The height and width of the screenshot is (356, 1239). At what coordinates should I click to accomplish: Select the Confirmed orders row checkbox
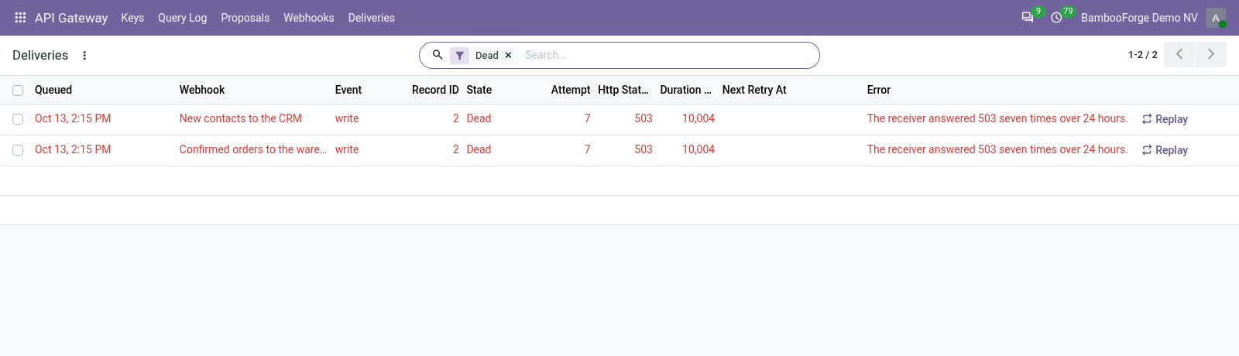tap(18, 150)
